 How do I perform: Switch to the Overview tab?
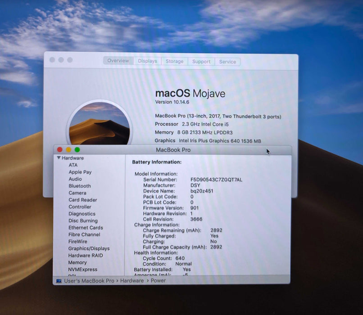point(118,61)
